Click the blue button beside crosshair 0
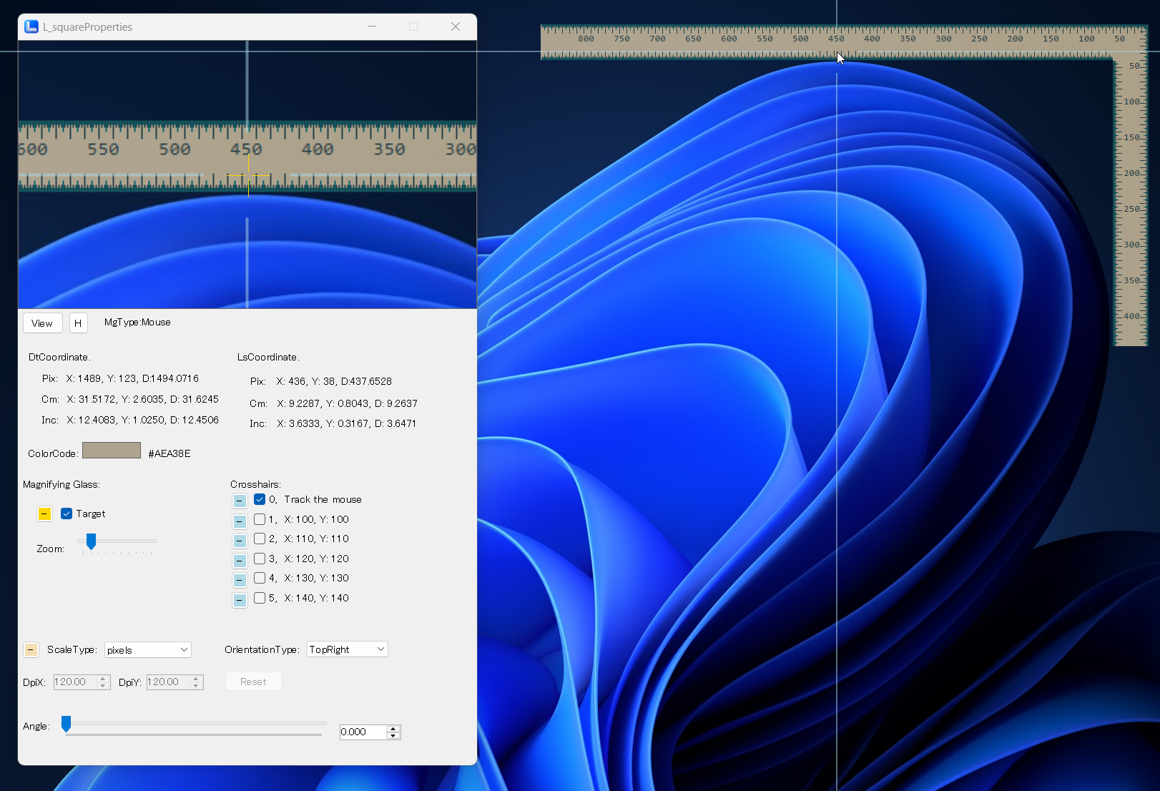The height and width of the screenshot is (791, 1160). pyautogui.click(x=240, y=501)
